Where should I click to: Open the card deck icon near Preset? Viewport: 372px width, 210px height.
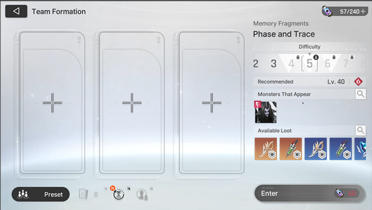(x=83, y=194)
